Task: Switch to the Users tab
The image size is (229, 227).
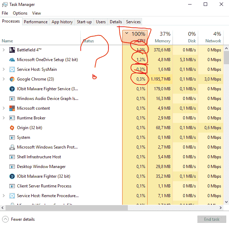Action: [101, 22]
